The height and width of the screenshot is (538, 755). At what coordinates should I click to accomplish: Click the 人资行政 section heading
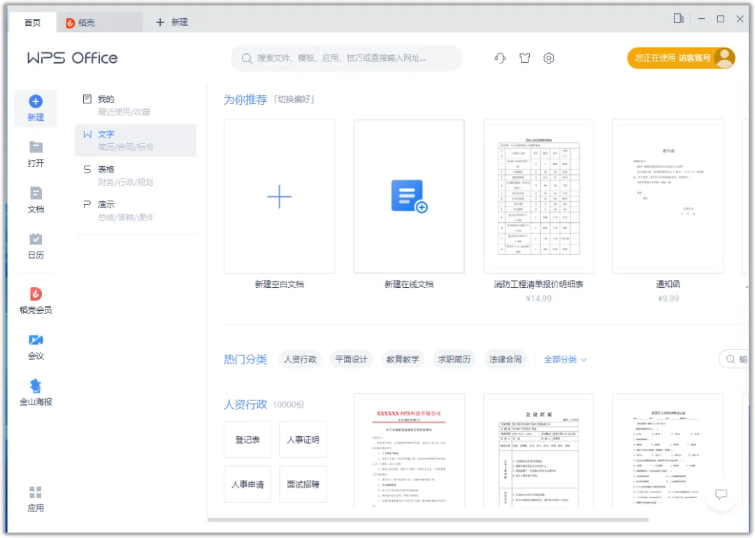[245, 405]
